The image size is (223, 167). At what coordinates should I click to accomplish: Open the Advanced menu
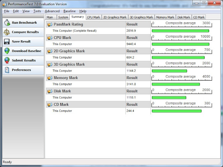(x=52, y=11)
